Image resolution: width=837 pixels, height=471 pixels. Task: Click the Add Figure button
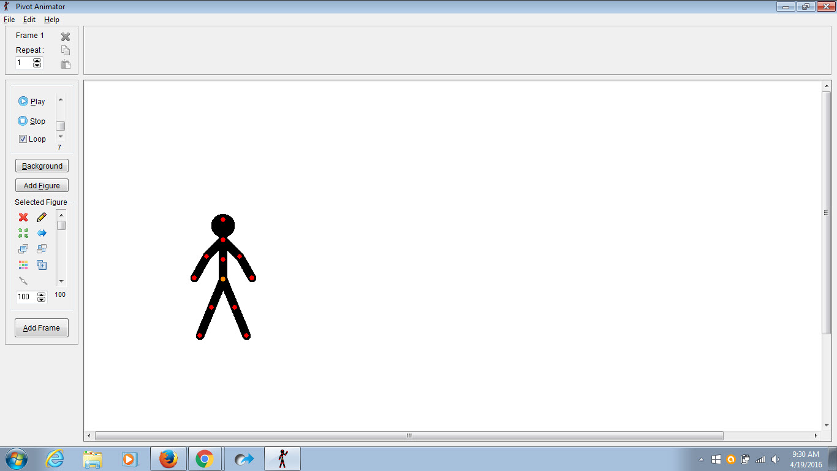(41, 185)
